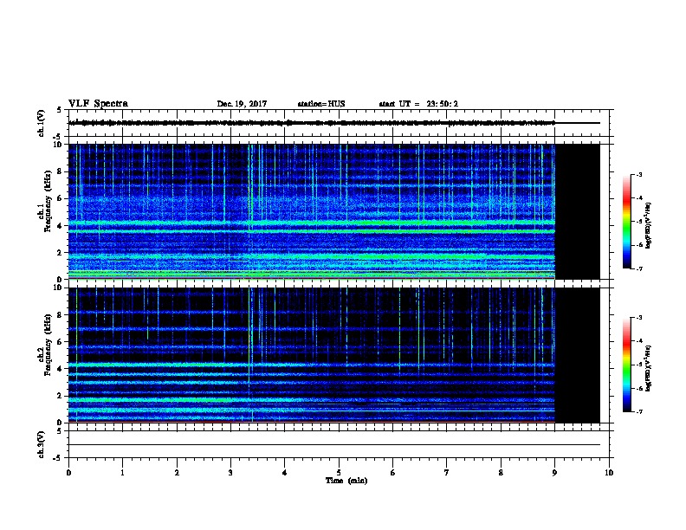Click the "-3" label on ch.1 color bar
This screenshot has height=530, width=686.
[x=638, y=174]
